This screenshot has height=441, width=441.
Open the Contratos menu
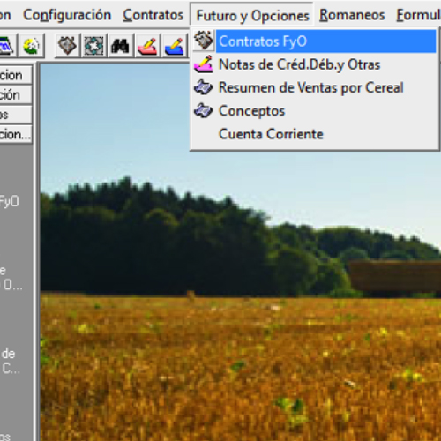(x=153, y=15)
